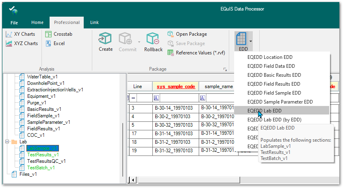Viewport: 343px width, 188px height.
Task: Click Open Package
Action: click(187, 34)
